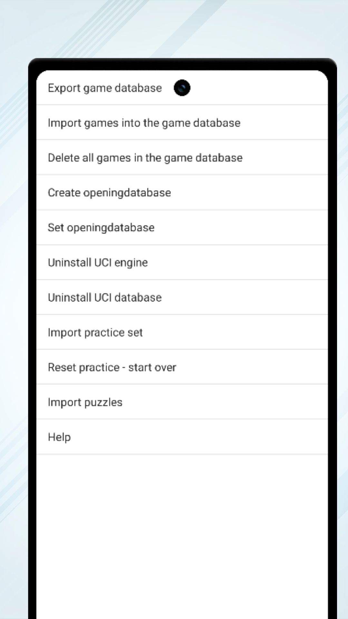The height and width of the screenshot is (619, 348).
Task: Tap Delete all games in the game database
Action: click(x=145, y=158)
